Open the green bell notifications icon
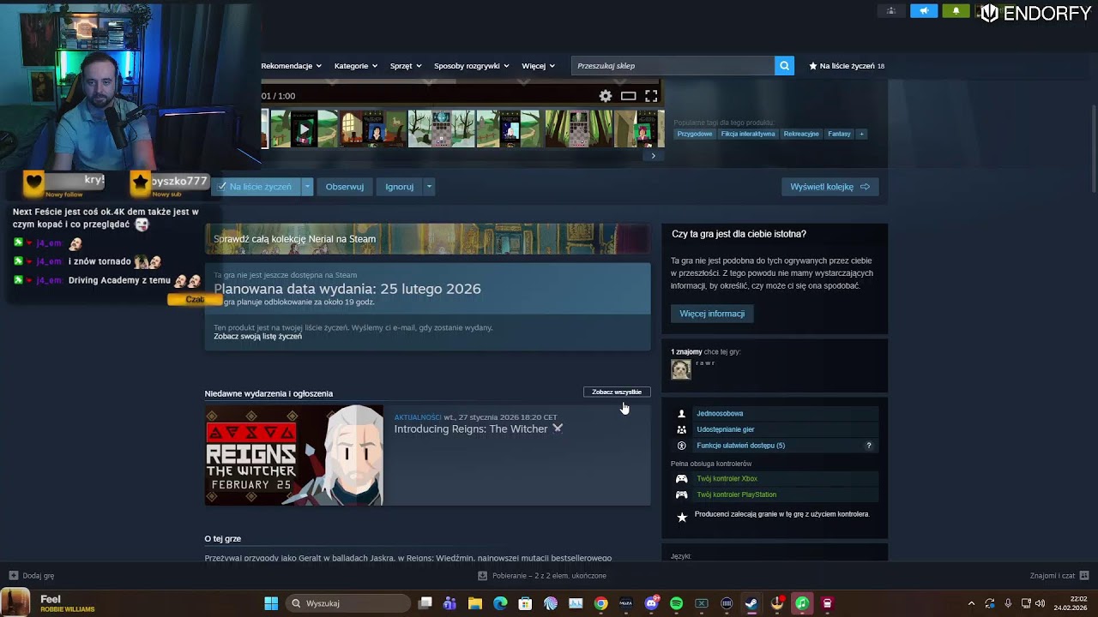1098x617 pixels. 956,11
